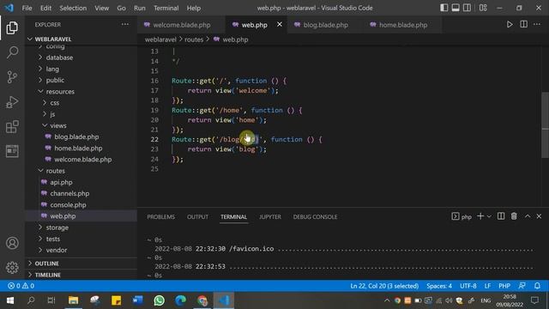The width and height of the screenshot is (549, 309).
Task: Open the Search view in activity bar
Action: coord(12,52)
